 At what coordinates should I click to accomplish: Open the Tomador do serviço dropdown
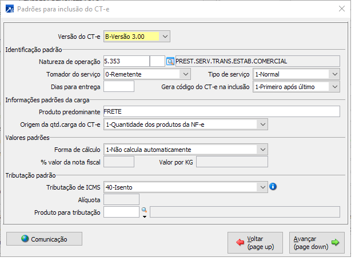pos(185,74)
